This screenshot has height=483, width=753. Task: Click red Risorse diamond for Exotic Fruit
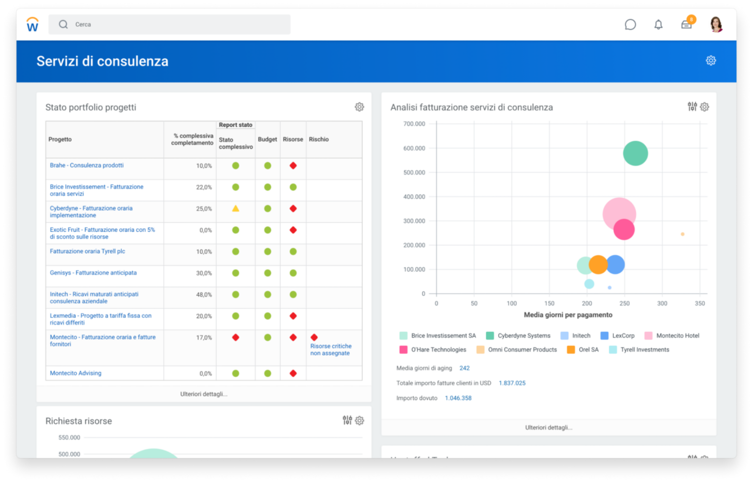pyautogui.click(x=293, y=230)
